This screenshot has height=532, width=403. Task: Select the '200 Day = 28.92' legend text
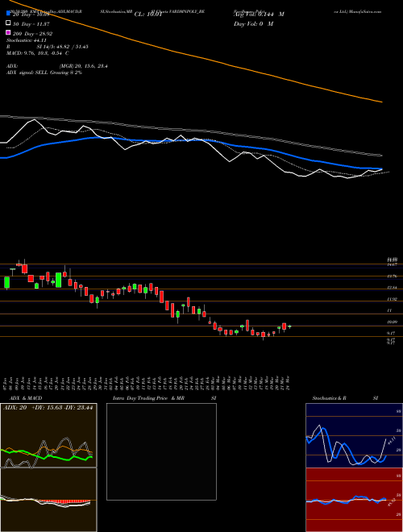(x=32, y=34)
